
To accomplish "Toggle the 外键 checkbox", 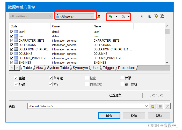I will click(16, 84).
